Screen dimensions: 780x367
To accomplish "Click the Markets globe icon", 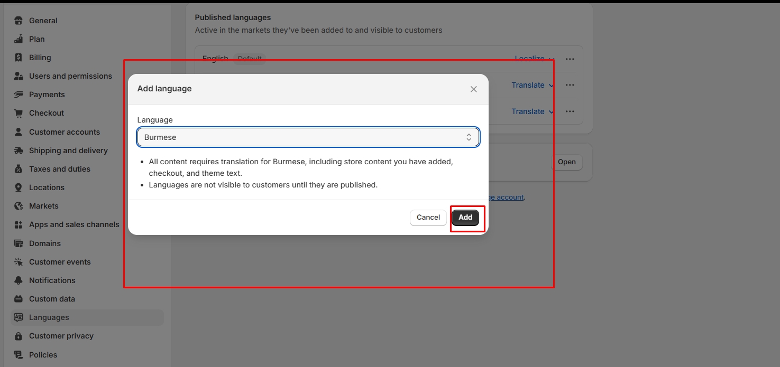I will pyautogui.click(x=19, y=206).
